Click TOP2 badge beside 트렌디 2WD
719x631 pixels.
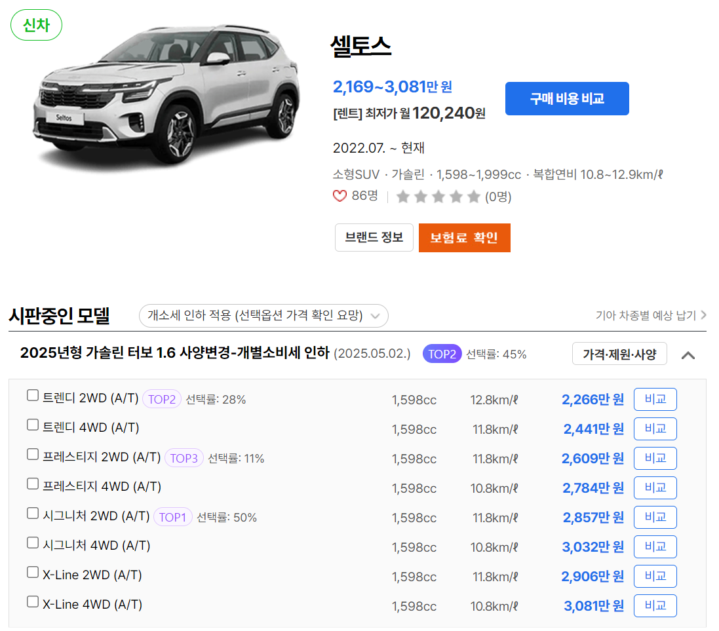[x=162, y=399]
